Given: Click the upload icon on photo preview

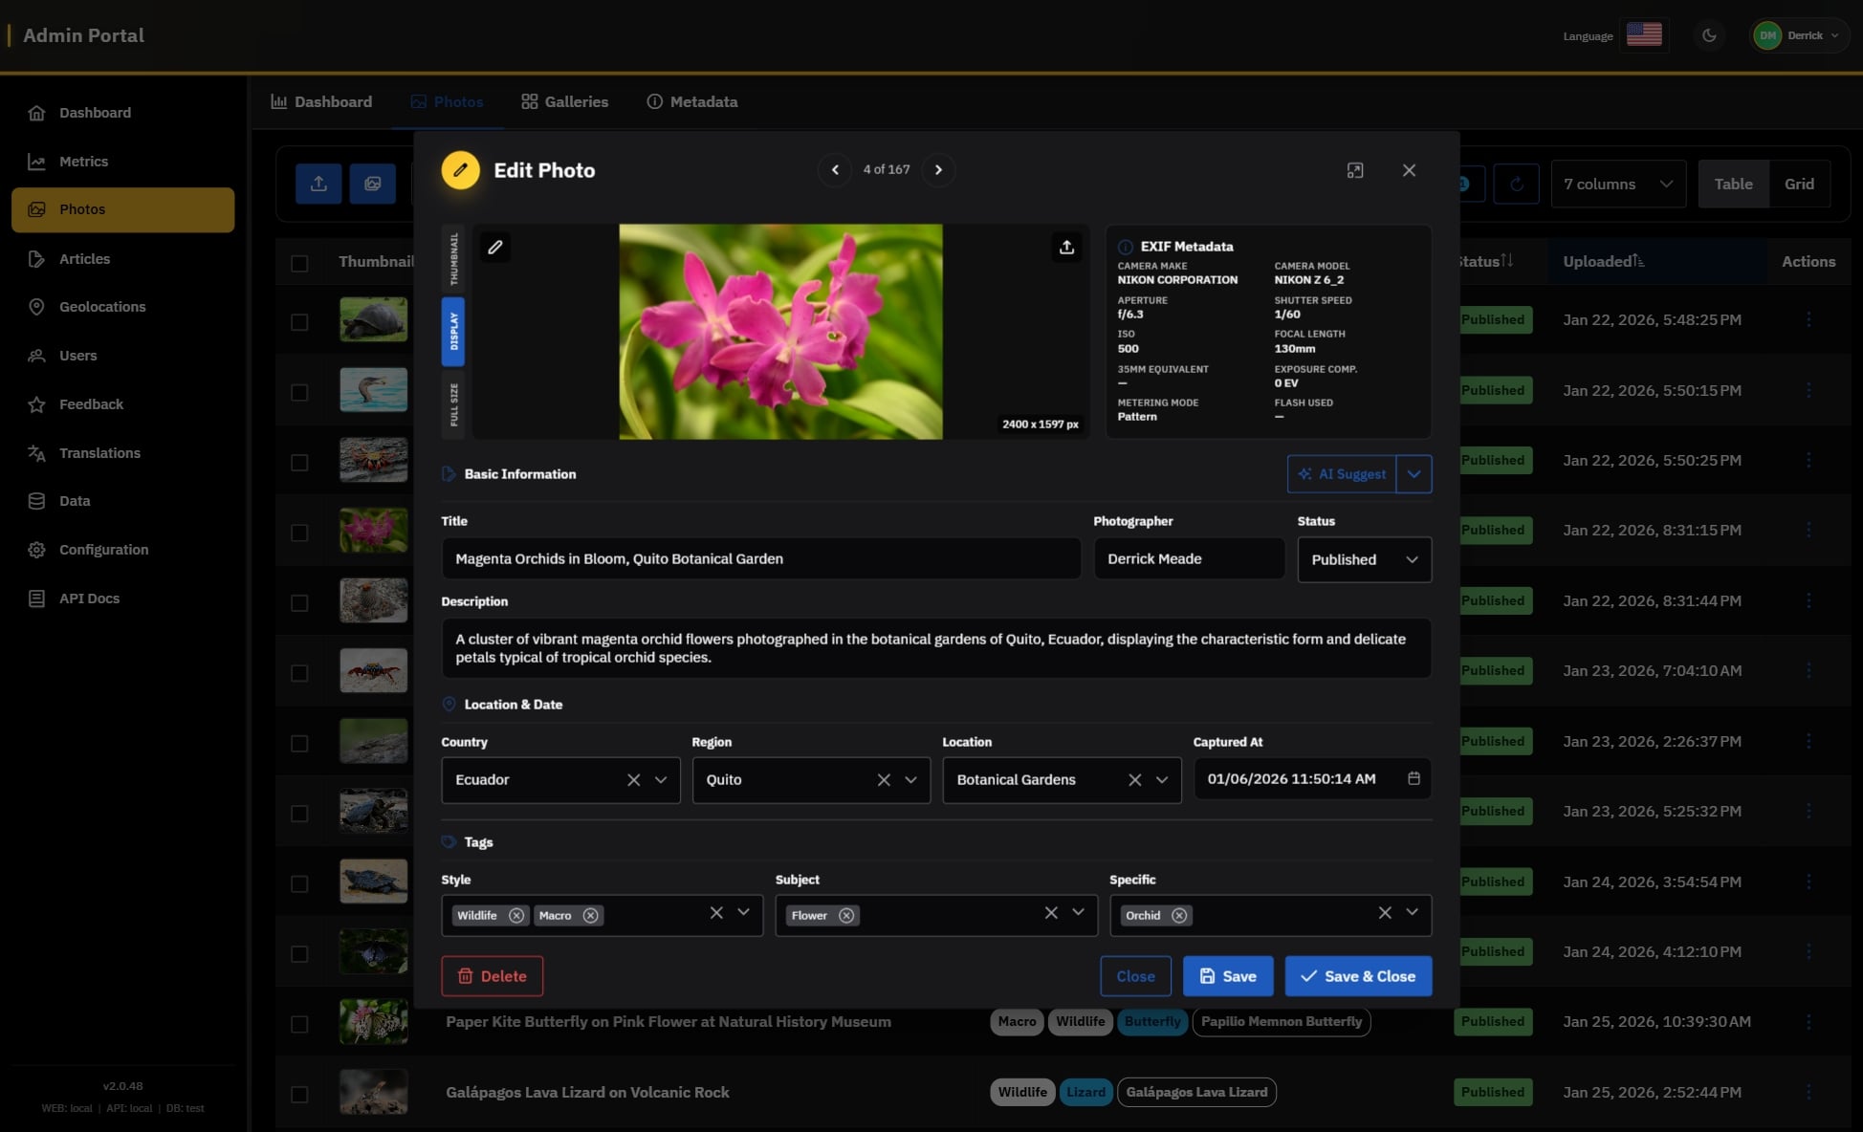Looking at the screenshot, I should pyautogui.click(x=1066, y=247).
